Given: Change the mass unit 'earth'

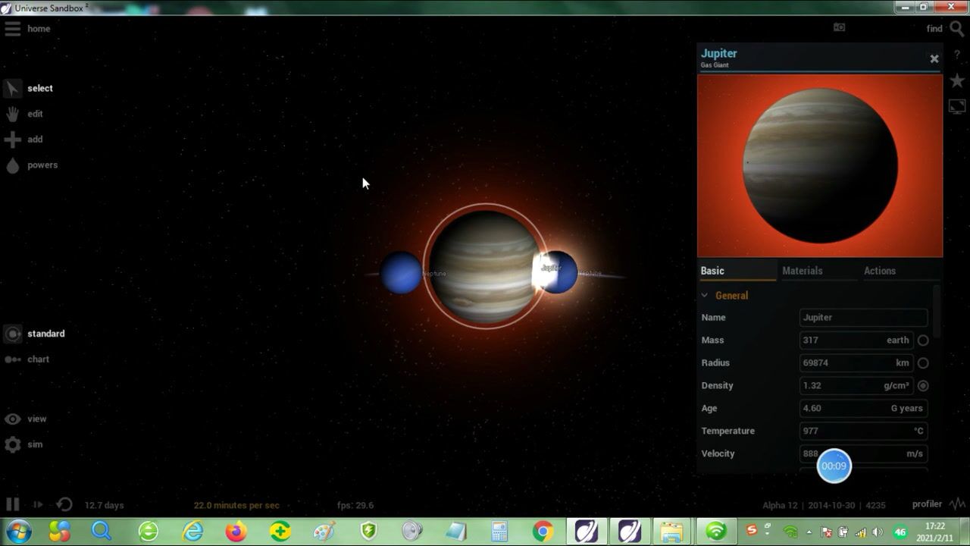Looking at the screenshot, I should (897, 340).
